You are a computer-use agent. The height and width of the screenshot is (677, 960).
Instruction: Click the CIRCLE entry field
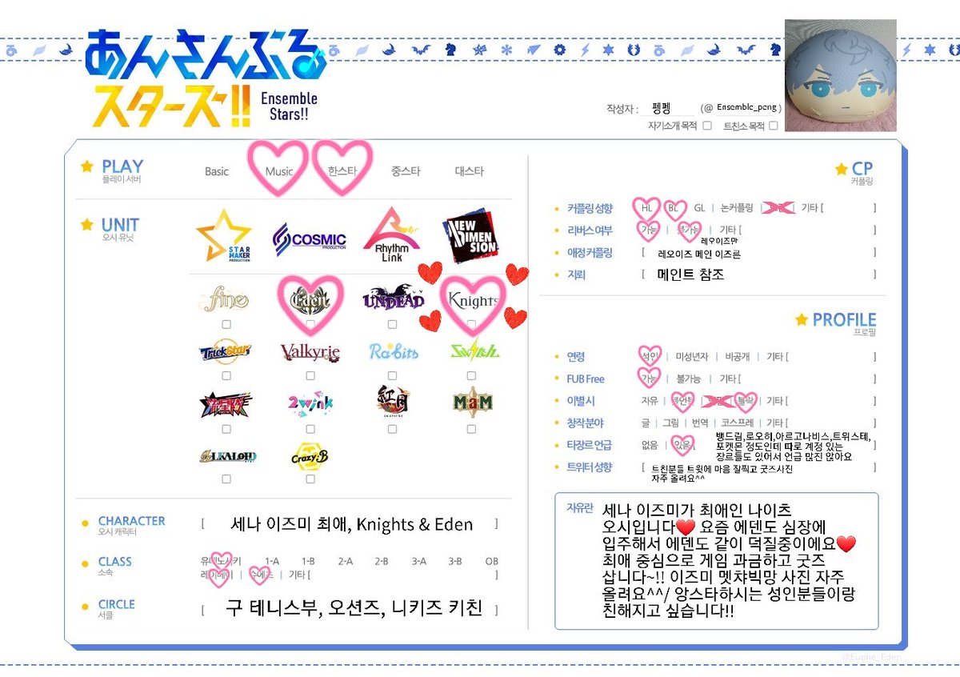click(x=350, y=609)
